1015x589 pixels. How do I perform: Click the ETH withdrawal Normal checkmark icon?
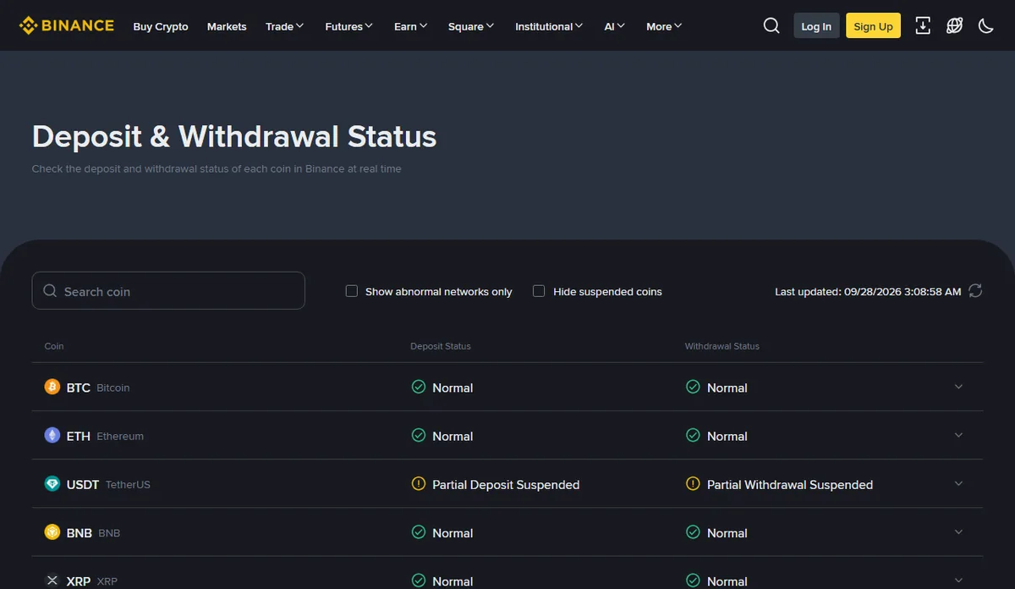click(693, 435)
